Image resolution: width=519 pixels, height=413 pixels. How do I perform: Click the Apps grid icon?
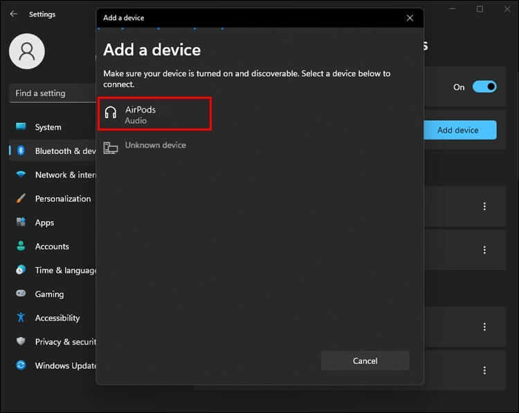point(21,222)
